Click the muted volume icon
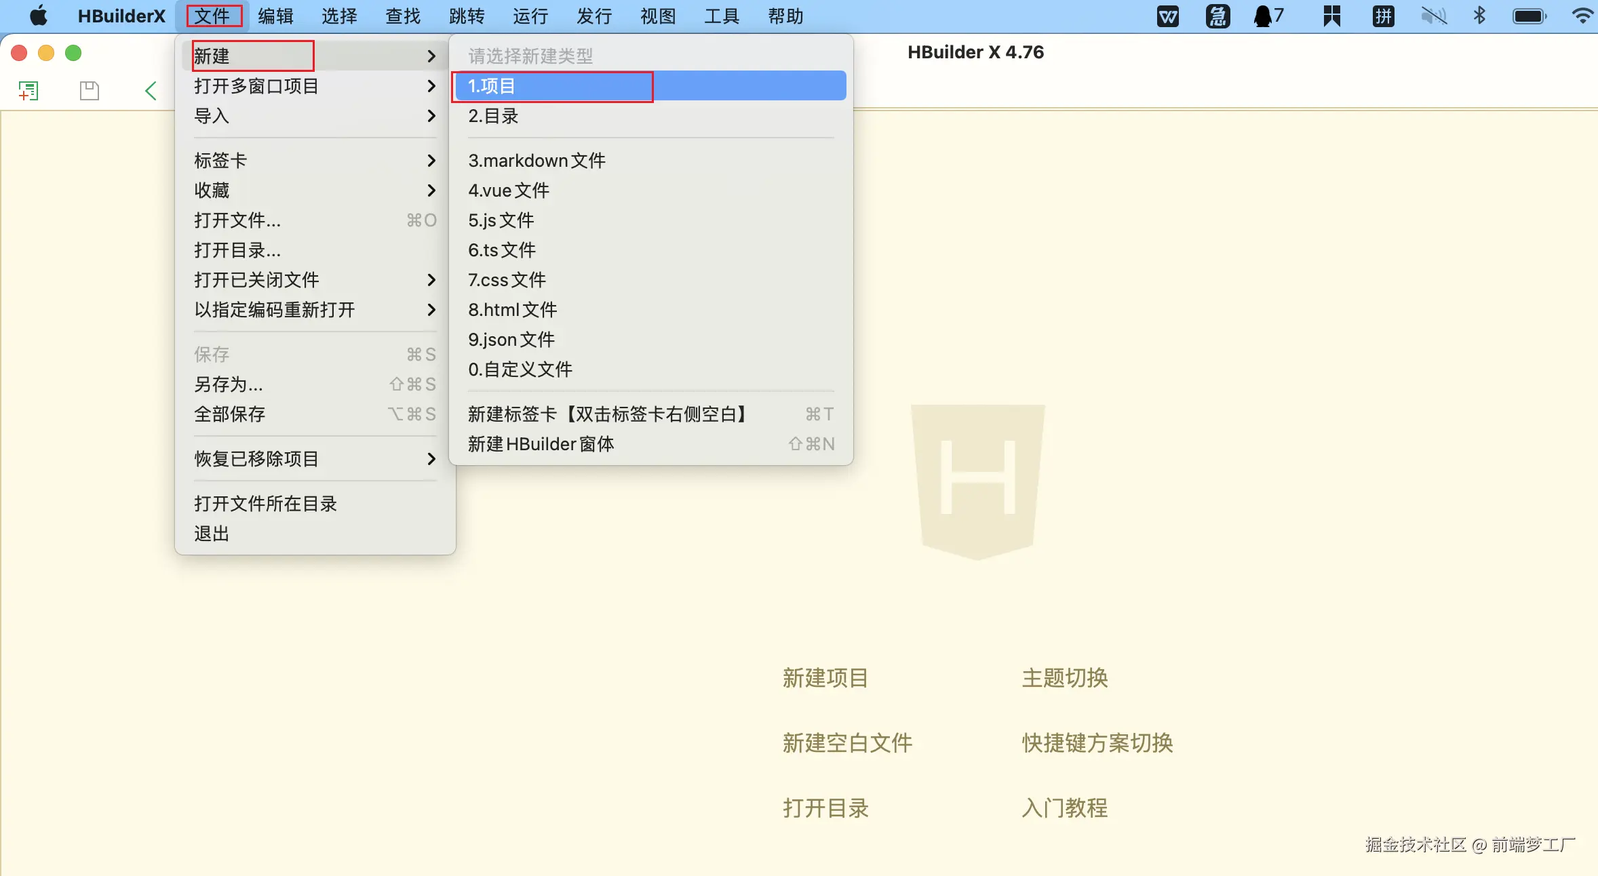 1434,16
